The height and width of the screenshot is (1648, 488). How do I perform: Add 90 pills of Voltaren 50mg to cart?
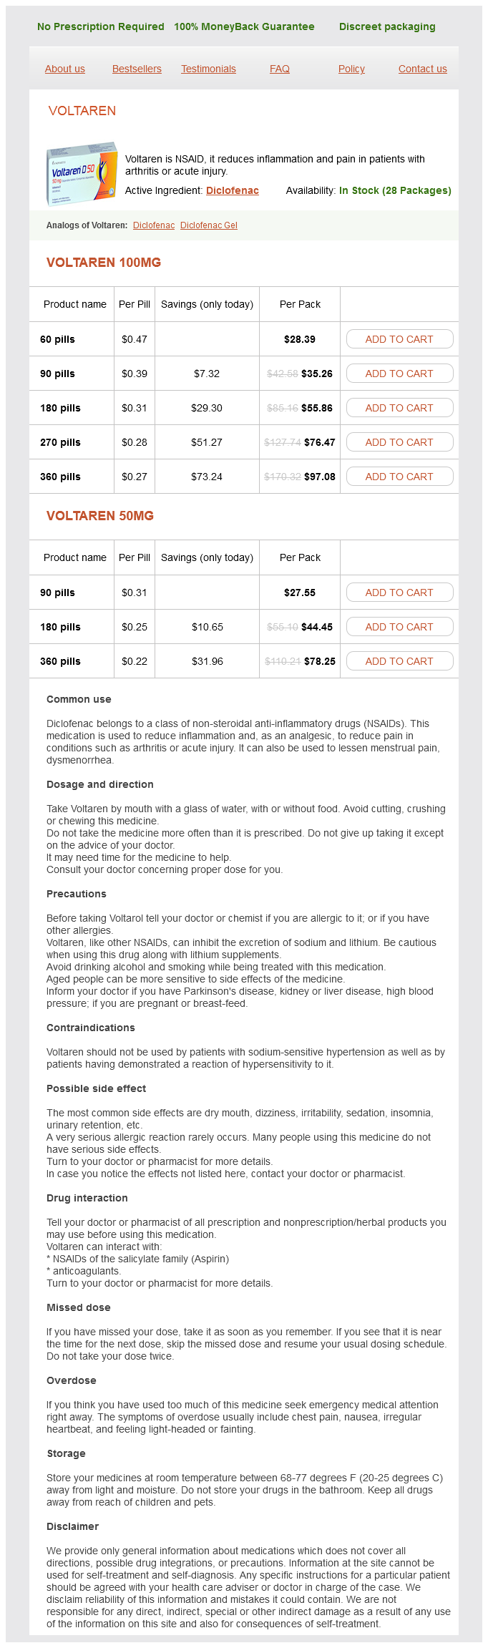399,593
